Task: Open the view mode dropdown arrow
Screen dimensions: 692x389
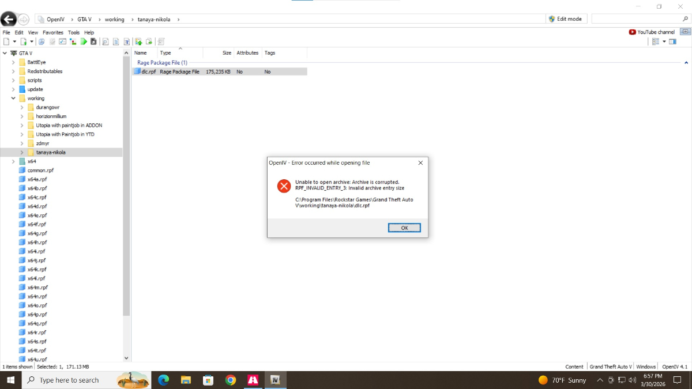Action: coord(664,41)
